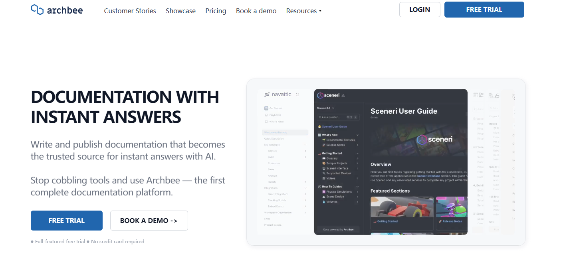Open the Showcase nav link
This screenshot has width=563, height=272.
click(181, 11)
